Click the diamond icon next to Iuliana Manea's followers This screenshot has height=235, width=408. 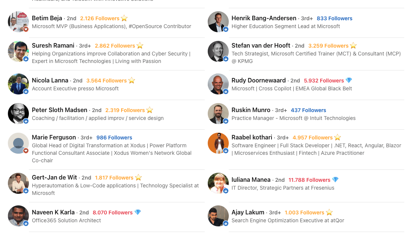335,180
